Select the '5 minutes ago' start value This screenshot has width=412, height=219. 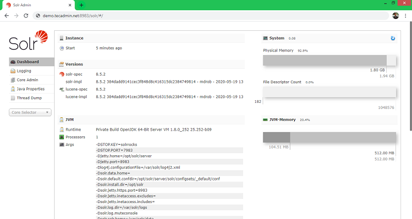109,48
